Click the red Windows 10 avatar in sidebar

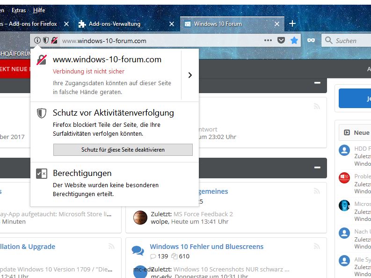[344, 178]
